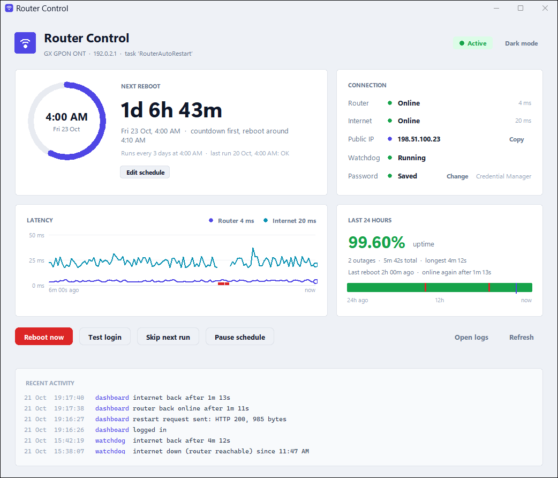The width and height of the screenshot is (558, 478).
Task: Click the Router Online status dot
Action: (x=390, y=103)
